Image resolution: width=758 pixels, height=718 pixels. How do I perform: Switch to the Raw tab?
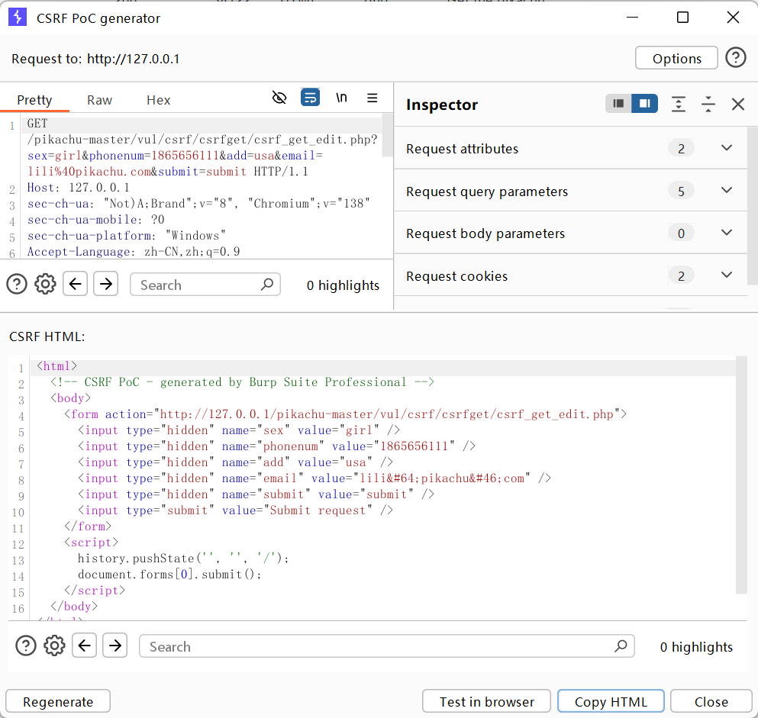click(x=99, y=99)
